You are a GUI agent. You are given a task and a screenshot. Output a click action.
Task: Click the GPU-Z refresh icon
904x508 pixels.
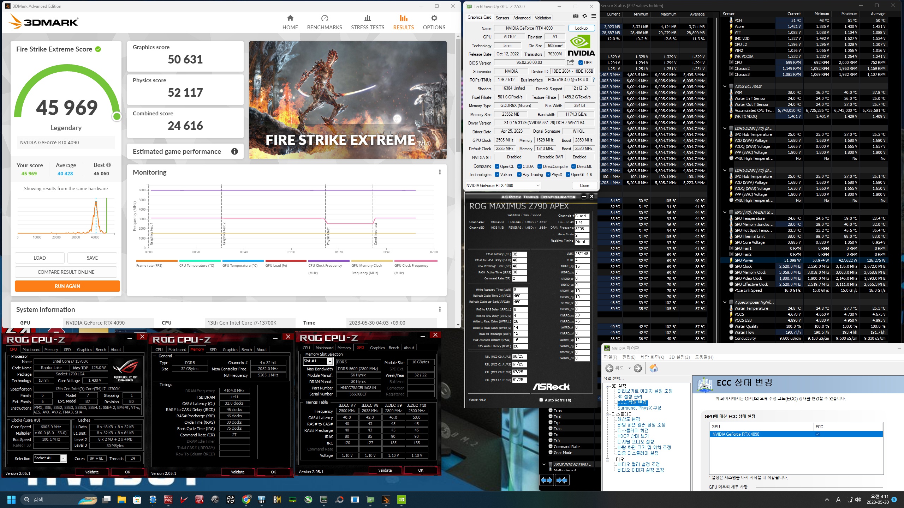tap(585, 16)
